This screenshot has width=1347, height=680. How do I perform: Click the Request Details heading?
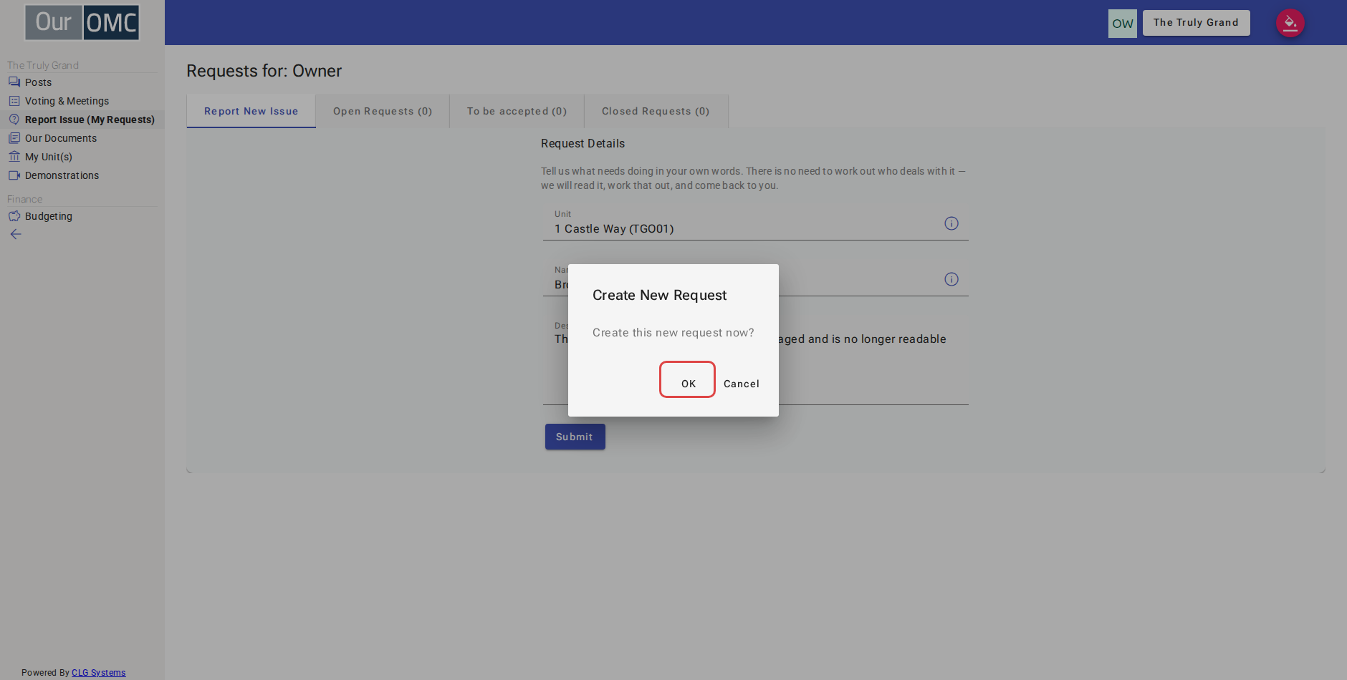click(583, 143)
